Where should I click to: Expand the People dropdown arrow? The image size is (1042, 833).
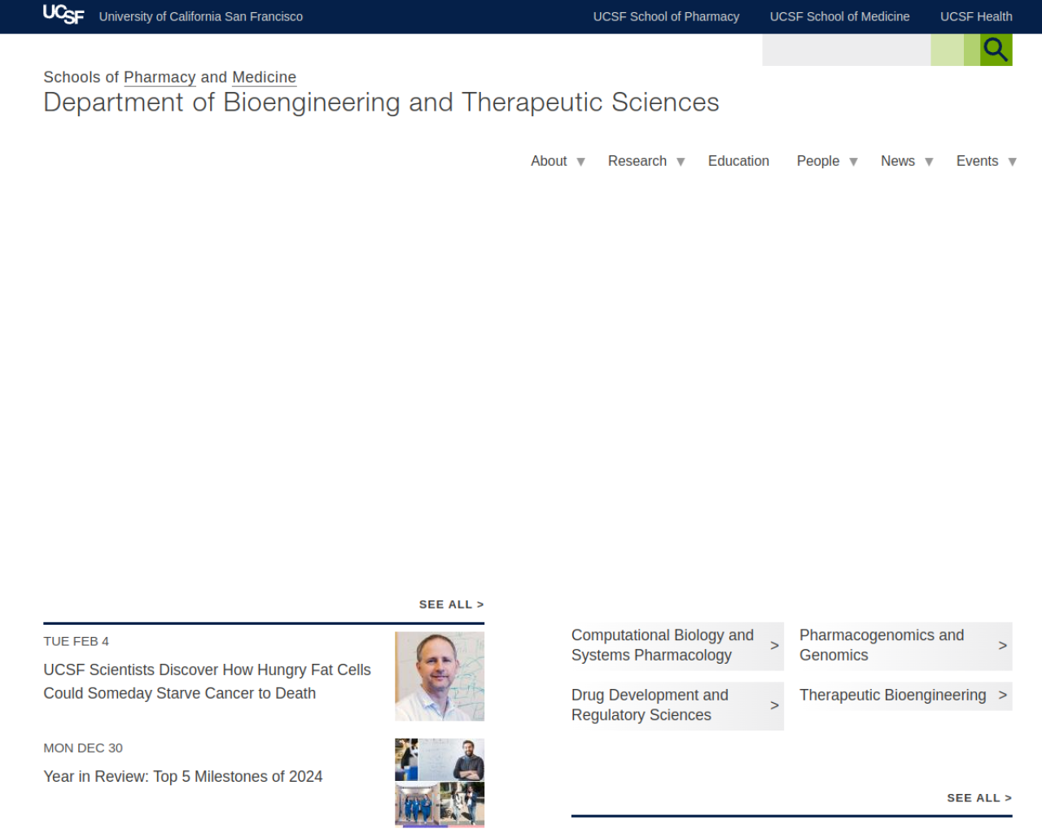853,162
